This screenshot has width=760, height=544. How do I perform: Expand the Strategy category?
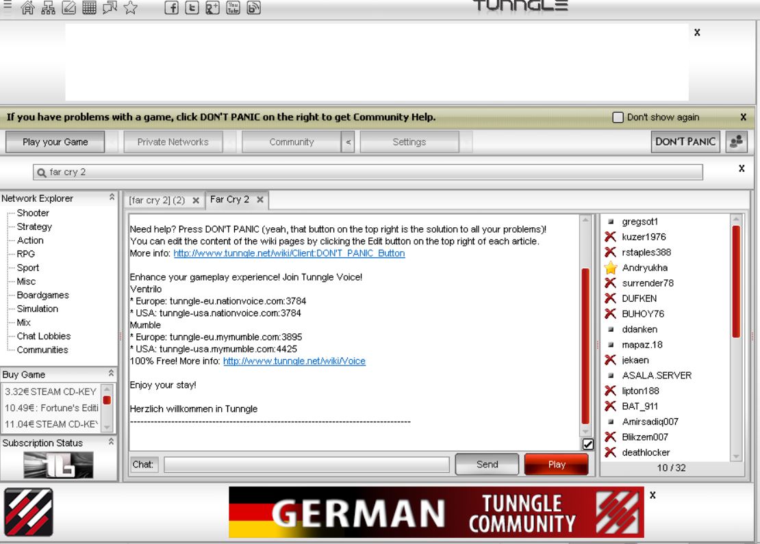point(34,226)
